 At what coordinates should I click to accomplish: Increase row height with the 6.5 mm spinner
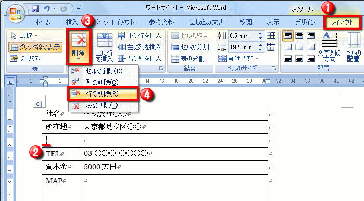pyautogui.click(x=260, y=34)
